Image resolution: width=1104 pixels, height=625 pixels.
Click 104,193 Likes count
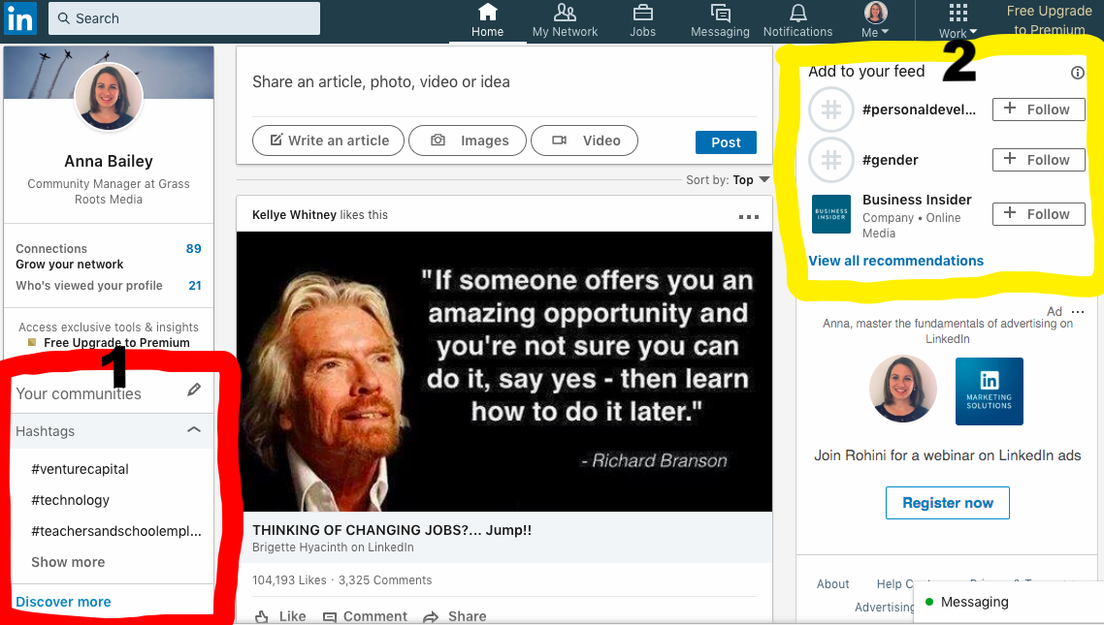(x=289, y=580)
